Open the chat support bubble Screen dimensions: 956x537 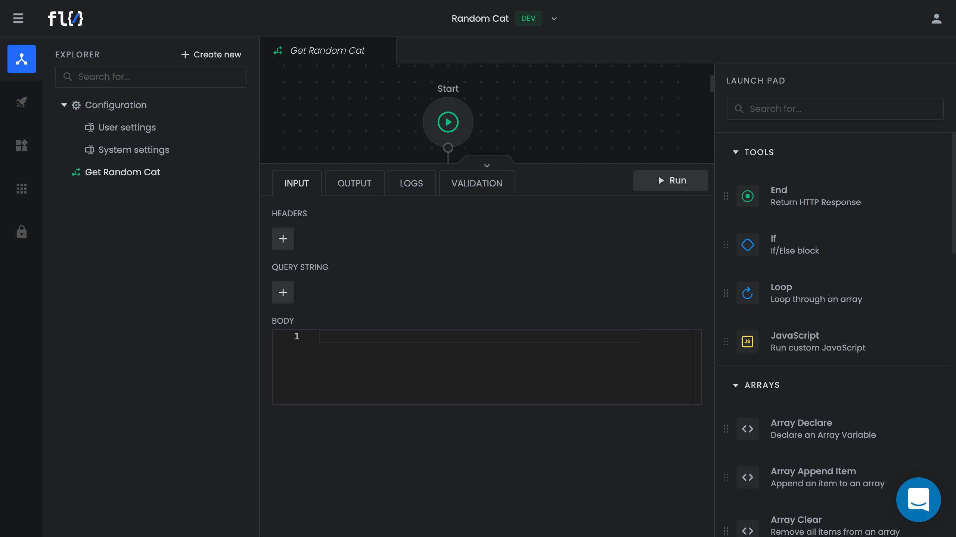[918, 499]
